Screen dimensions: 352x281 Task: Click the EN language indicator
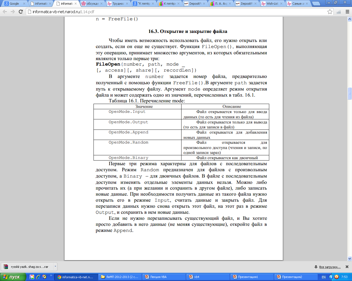tap(324, 277)
